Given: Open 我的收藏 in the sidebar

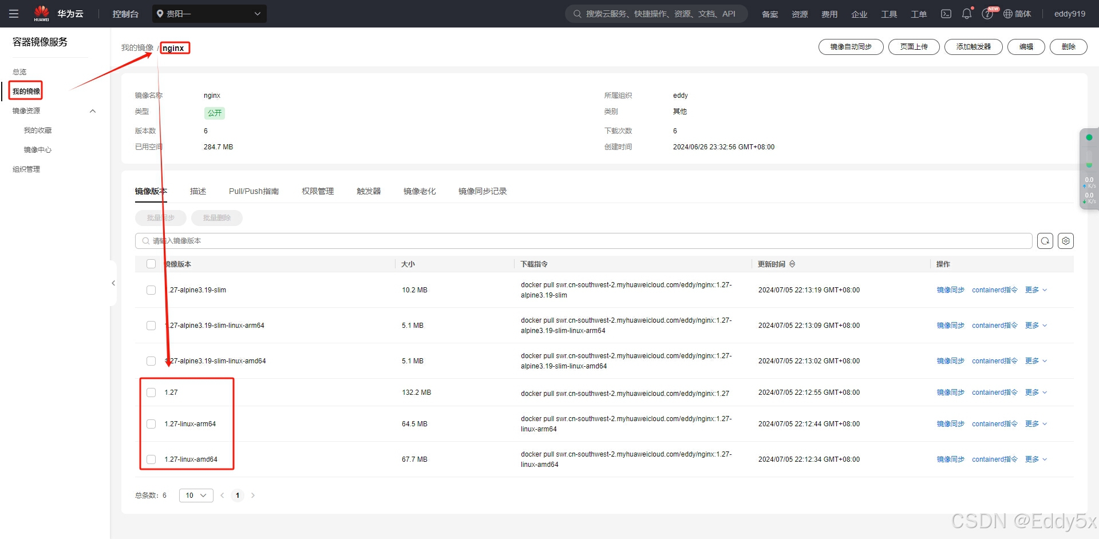Looking at the screenshot, I should tap(38, 130).
